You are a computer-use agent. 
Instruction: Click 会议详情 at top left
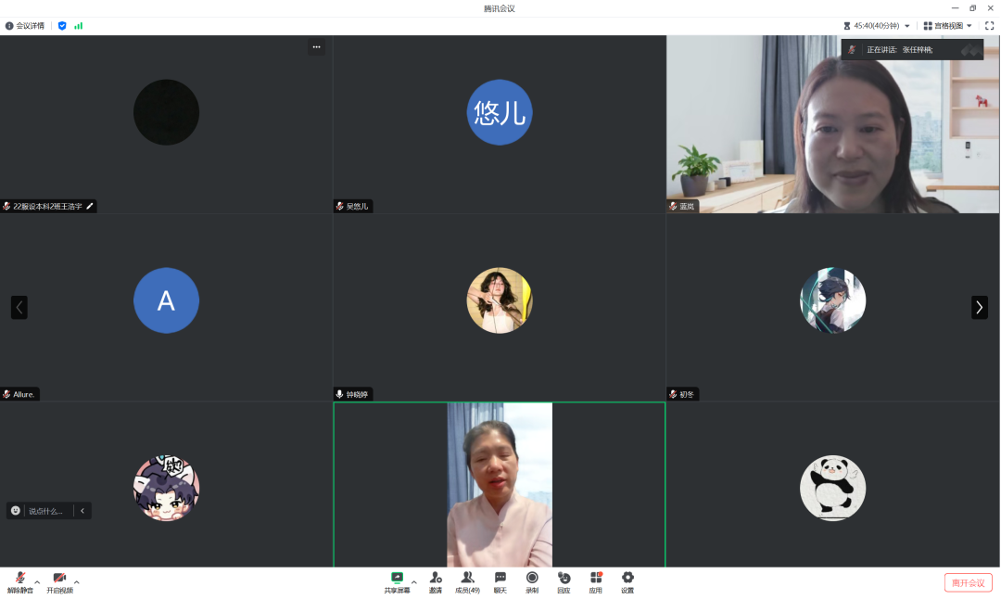[25, 26]
